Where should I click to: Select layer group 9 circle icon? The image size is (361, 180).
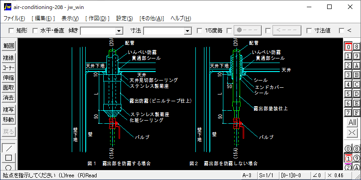[x=356, y=158]
